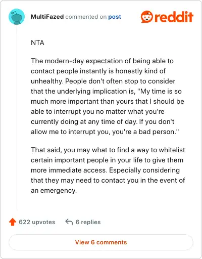Viewport: 202px width, 259px height.
Task: Select the "622 upvotes" count
Action: pos(37,222)
